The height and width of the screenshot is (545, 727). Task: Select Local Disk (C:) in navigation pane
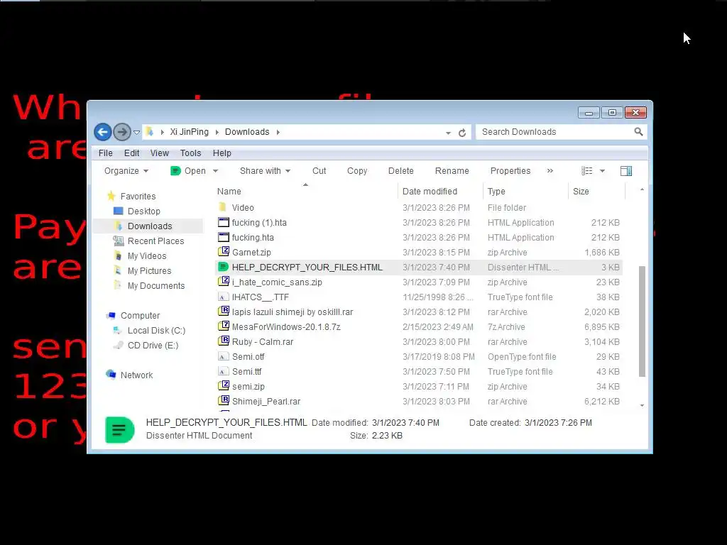156,331
